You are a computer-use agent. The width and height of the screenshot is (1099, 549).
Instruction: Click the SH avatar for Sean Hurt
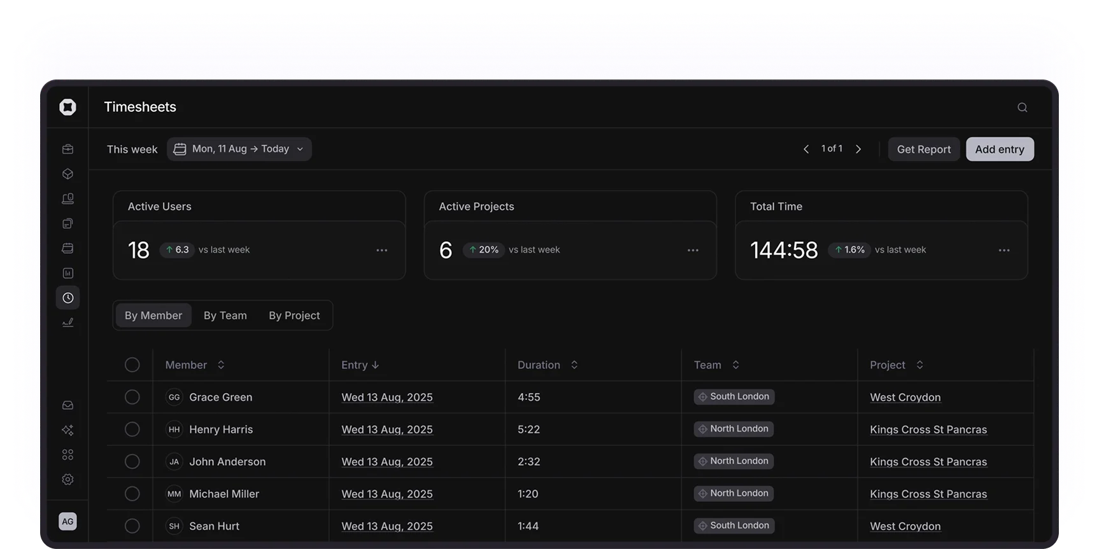174,526
